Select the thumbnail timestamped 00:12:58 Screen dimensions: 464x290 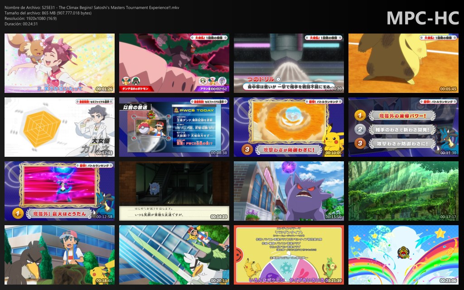click(59, 191)
